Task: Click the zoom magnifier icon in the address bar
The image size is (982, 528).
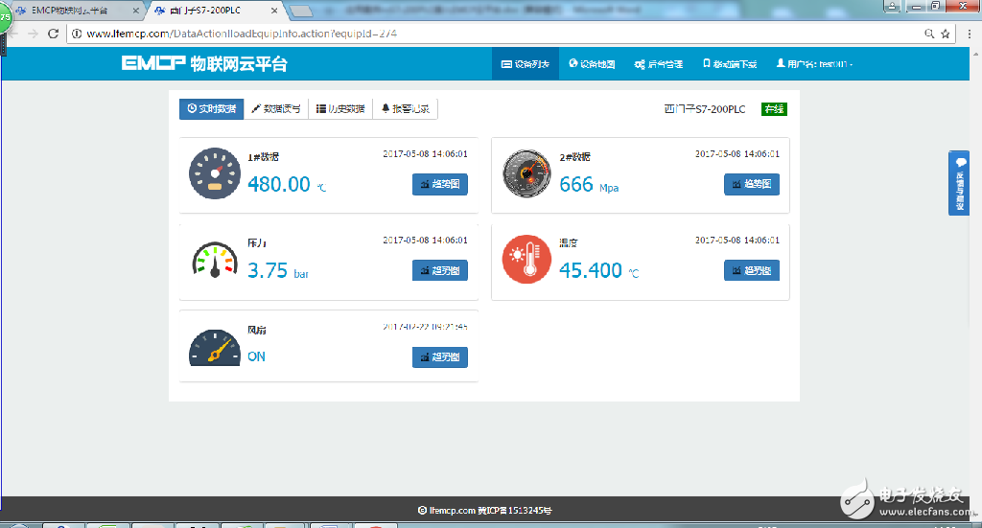Action: click(x=929, y=34)
